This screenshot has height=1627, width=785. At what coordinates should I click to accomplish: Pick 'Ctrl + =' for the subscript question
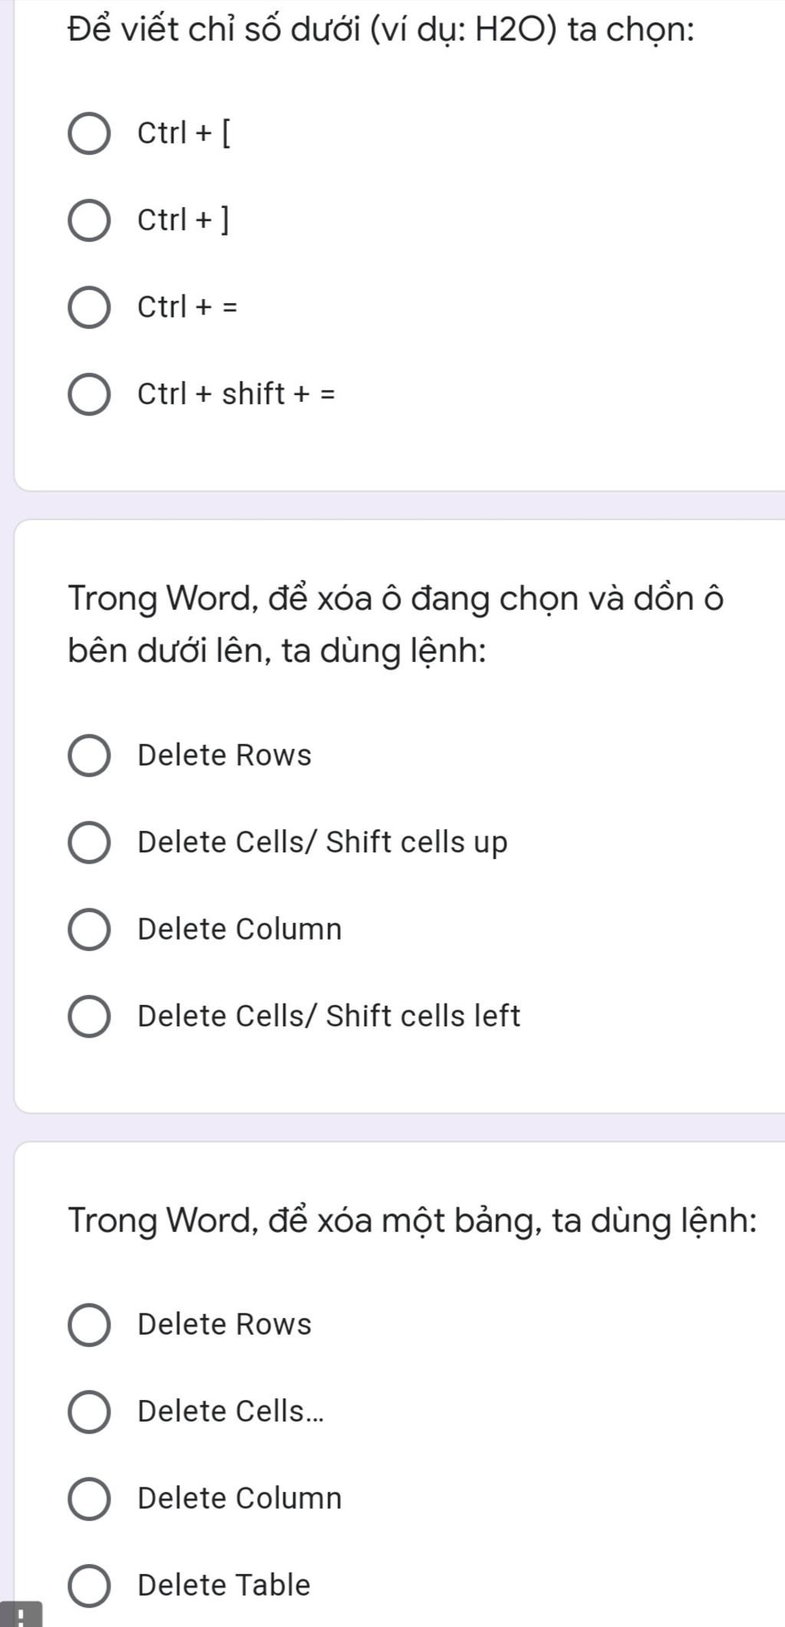[90, 308]
